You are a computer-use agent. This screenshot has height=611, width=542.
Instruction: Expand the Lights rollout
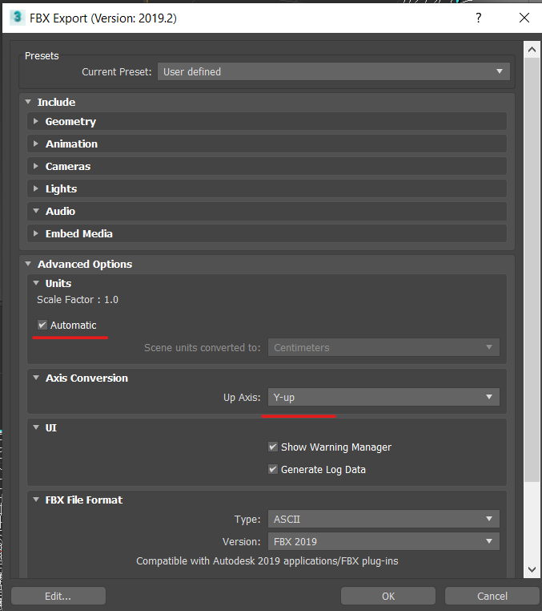tap(61, 189)
